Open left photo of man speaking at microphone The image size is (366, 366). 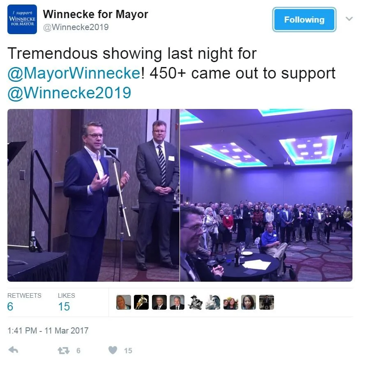(93, 195)
